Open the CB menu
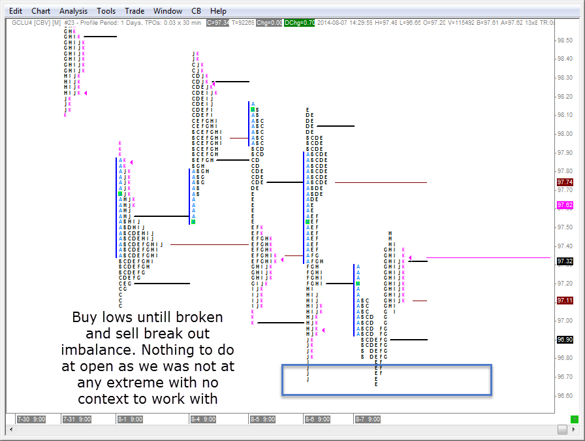 pos(196,11)
